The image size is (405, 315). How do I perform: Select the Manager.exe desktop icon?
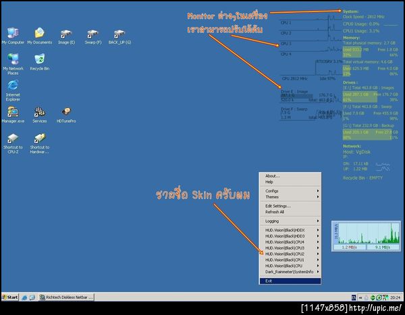tap(13, 115)
